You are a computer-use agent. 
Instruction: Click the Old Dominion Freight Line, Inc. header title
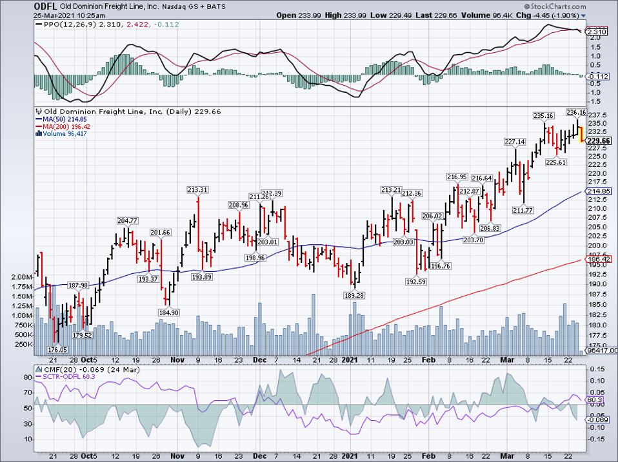tap(109, 6)
